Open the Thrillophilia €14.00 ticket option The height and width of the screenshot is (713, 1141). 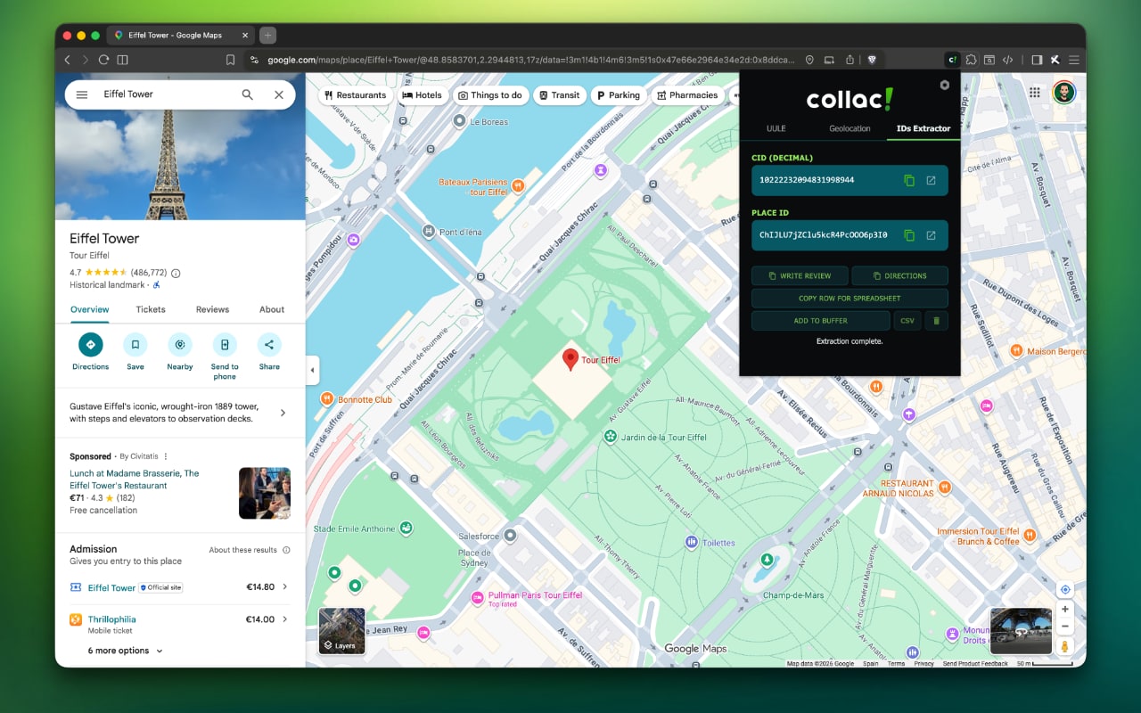[x=180, y=624]
